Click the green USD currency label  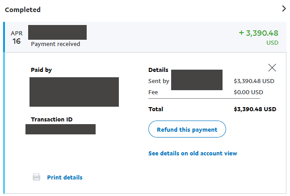[x=272, y=43]
